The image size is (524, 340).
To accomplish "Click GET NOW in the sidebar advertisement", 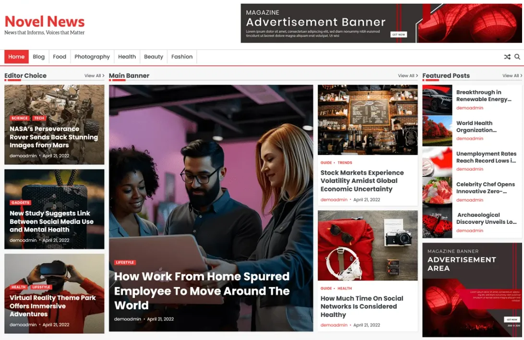I will point(512,320).
